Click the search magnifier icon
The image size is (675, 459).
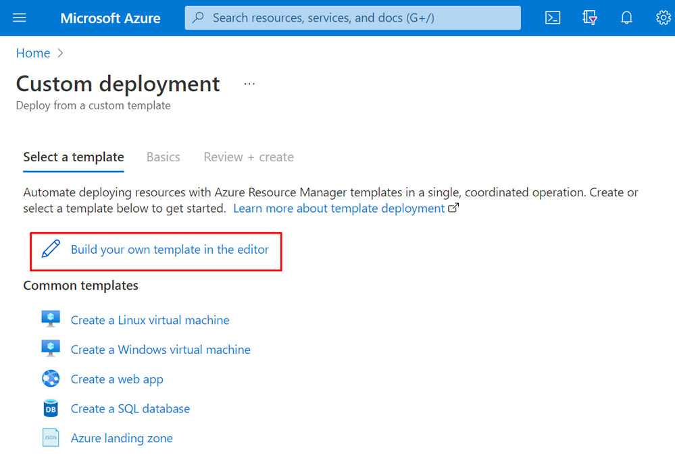[x=198, y=17]
